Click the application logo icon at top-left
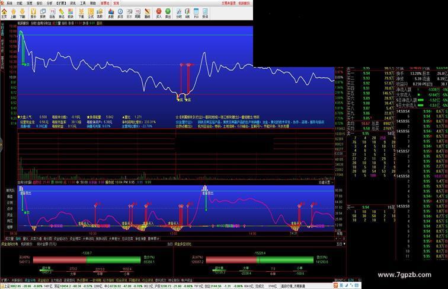This screenshot has height=289, width=448. tap(2, 3)
